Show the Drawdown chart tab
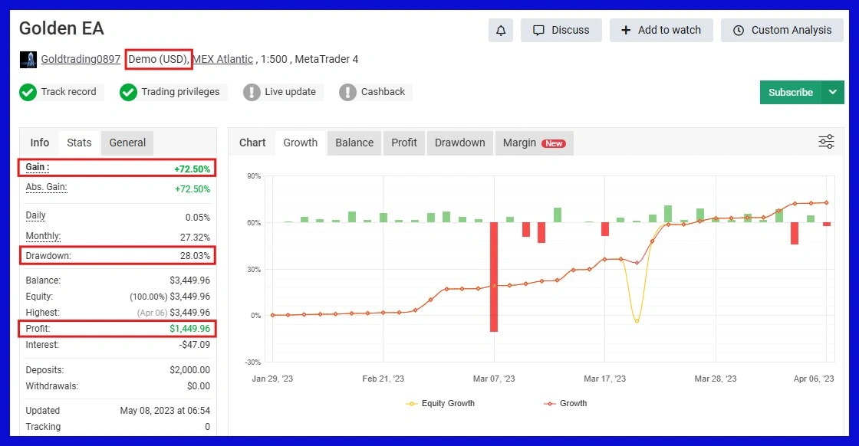Image resolution: width=859 pixels, height=446 pixels. (x=459, y=143)
